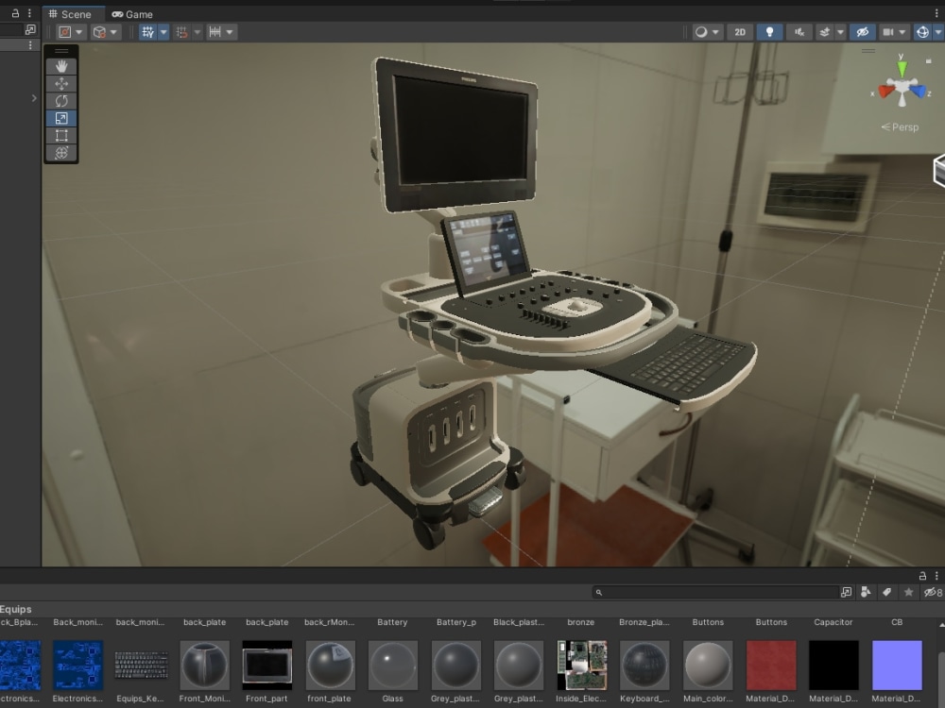Screen dimensions: 945x708
Task: Select the Hand tool in the Scene toolbar
Action: pos(60,65)
